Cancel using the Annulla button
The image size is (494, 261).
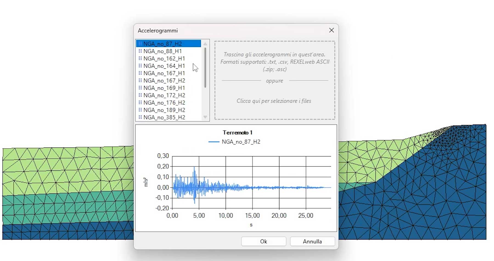[x=312, y=241]
